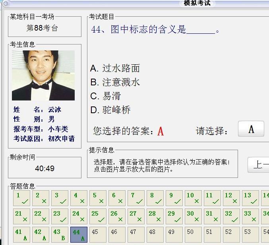The height and width of the screenshot is (245, 269).
Task: Jump to question 45 in answer grid
Action: pos(98,235)
